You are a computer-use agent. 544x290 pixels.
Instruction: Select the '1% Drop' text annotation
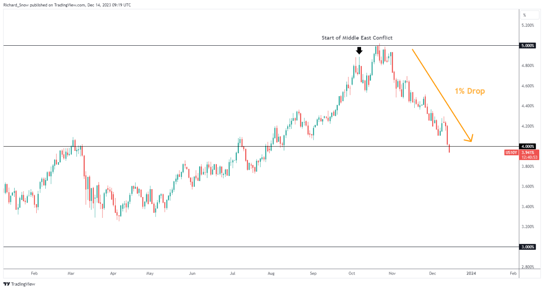[469, 91]
